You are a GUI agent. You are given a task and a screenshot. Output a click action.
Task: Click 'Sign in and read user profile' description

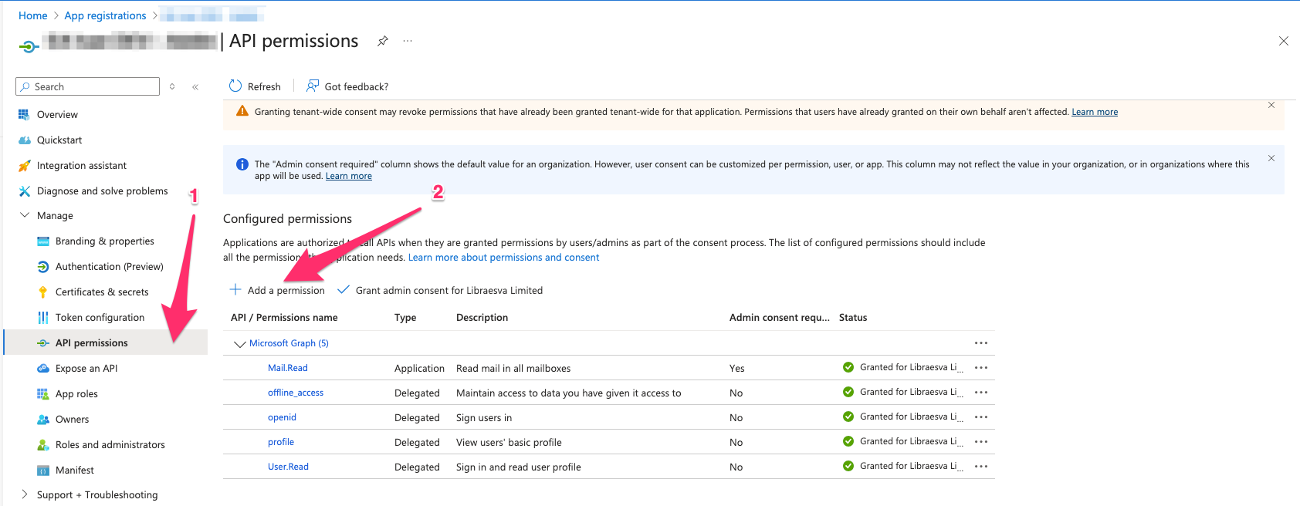pyautogui.click(x=519, y=467)
